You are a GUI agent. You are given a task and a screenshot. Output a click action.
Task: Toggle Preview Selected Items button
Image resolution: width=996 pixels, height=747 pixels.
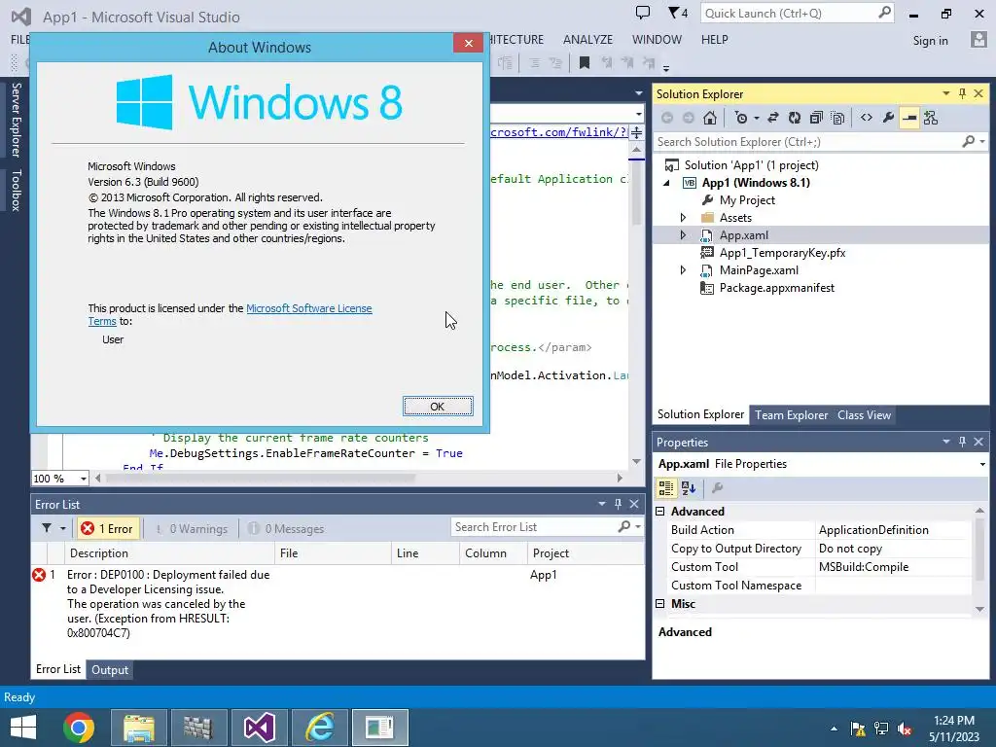tap(909, 118)
